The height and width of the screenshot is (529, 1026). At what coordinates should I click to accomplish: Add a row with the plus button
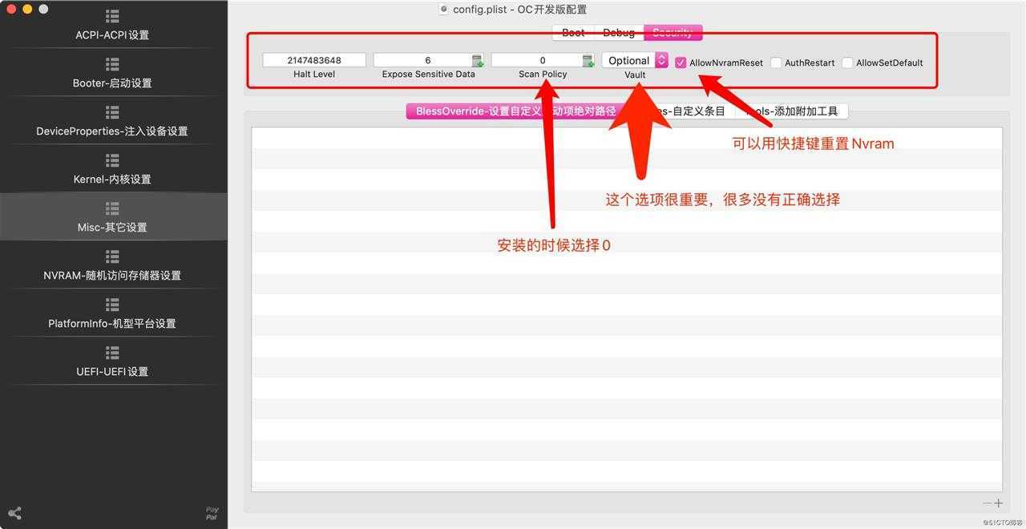click(999, 503)
